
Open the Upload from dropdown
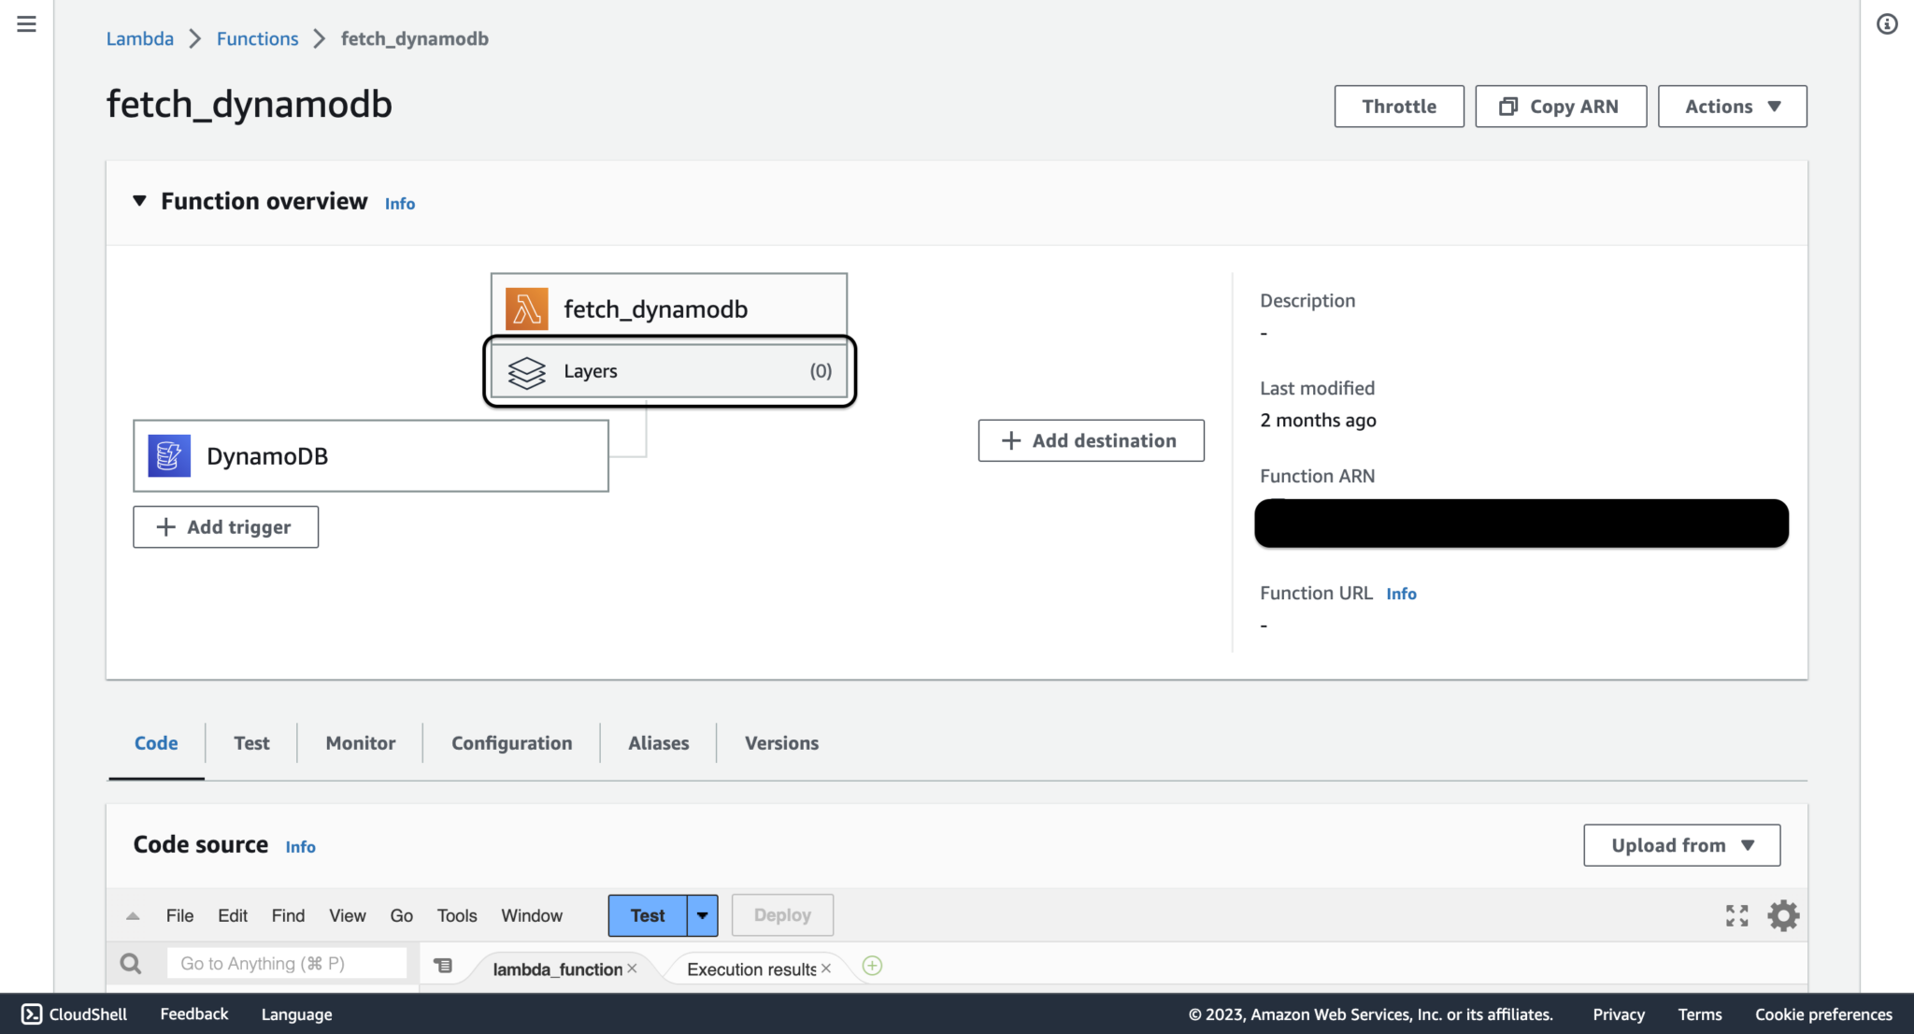coord(1681,844)
